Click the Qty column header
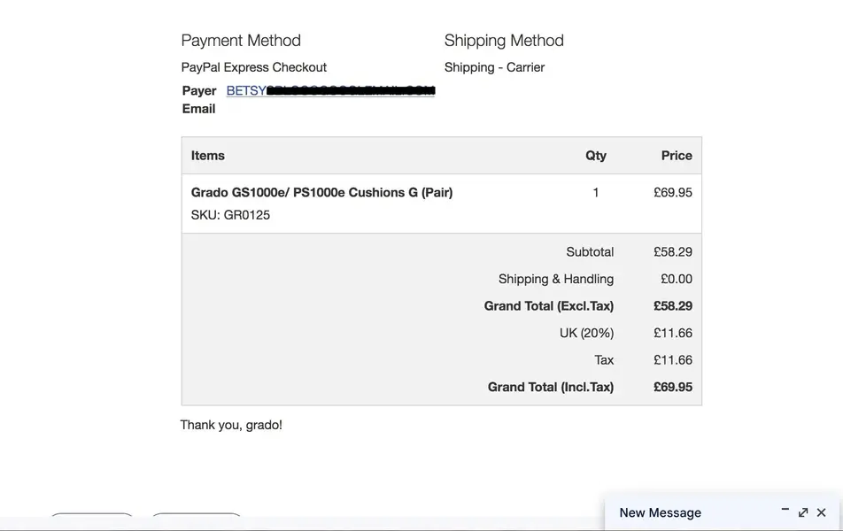This screenshot has height=531, width=843. point(596,156)
